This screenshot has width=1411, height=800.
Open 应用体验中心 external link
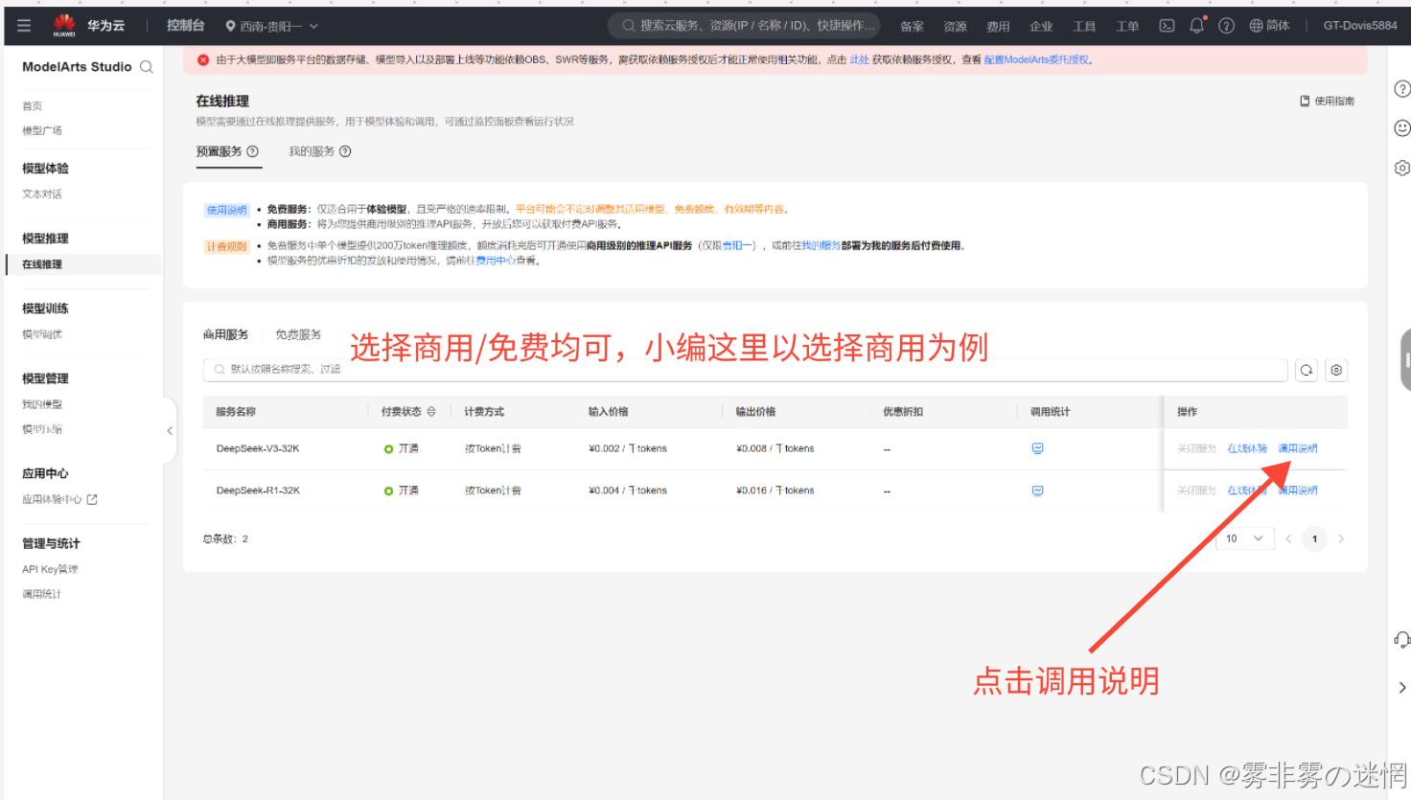click(x=59, y=499)
